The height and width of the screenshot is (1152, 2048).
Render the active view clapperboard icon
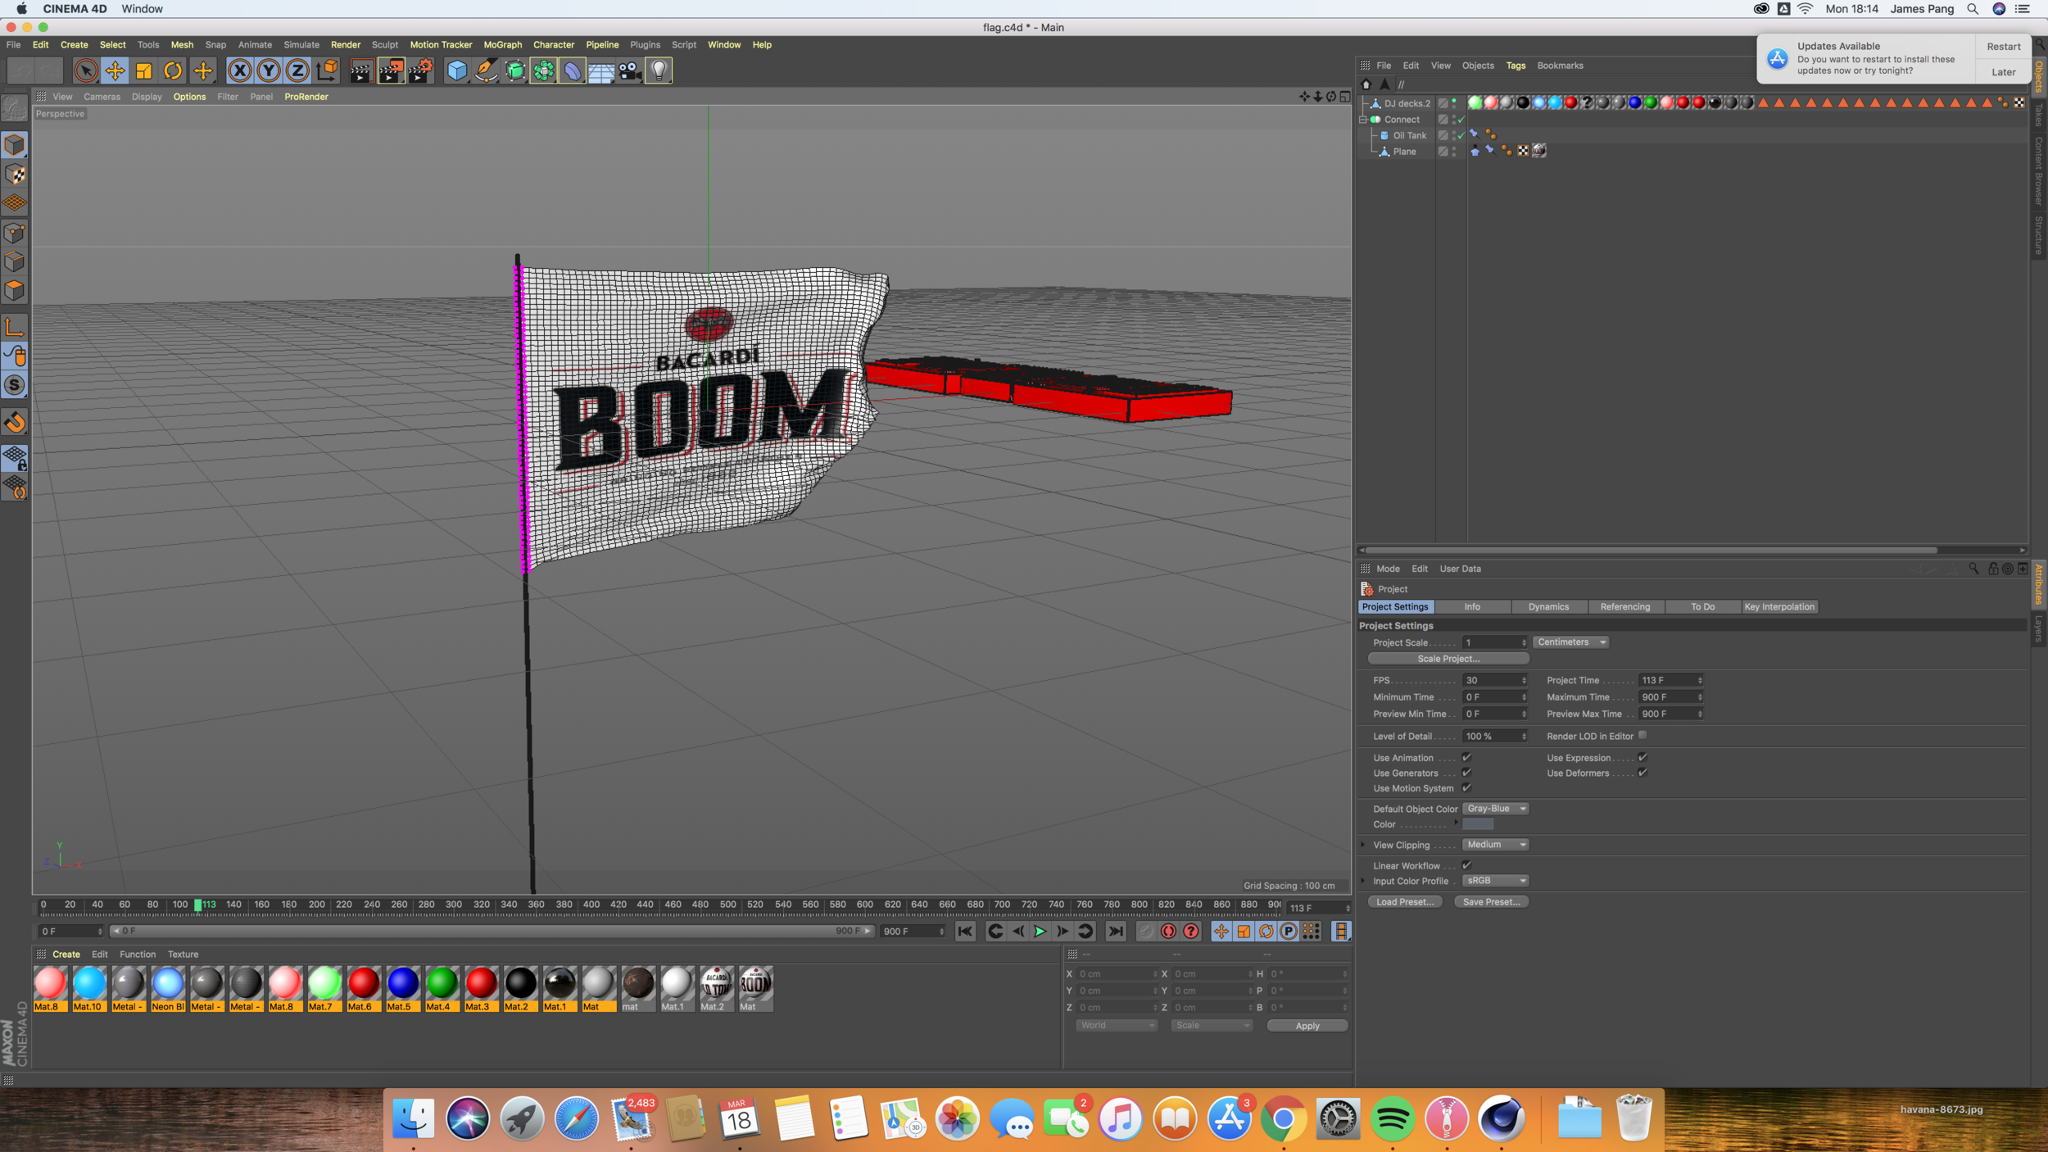pyautogui.click(x=360, y=71)
